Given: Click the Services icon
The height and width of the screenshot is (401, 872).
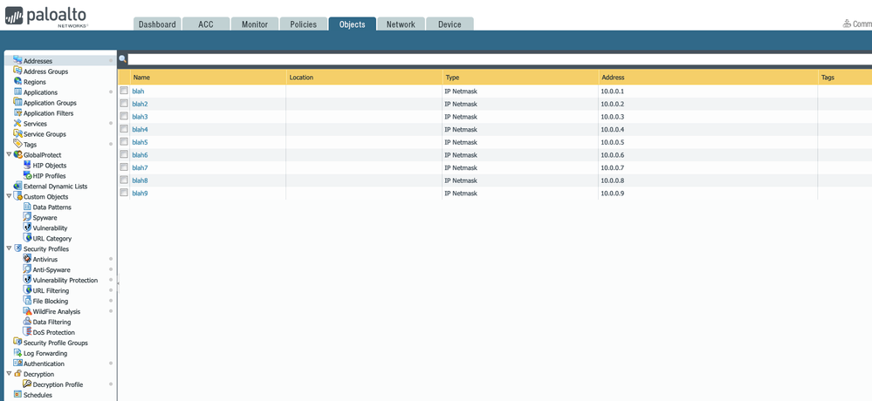Looking at the screenshot, I should coord(17,123).
